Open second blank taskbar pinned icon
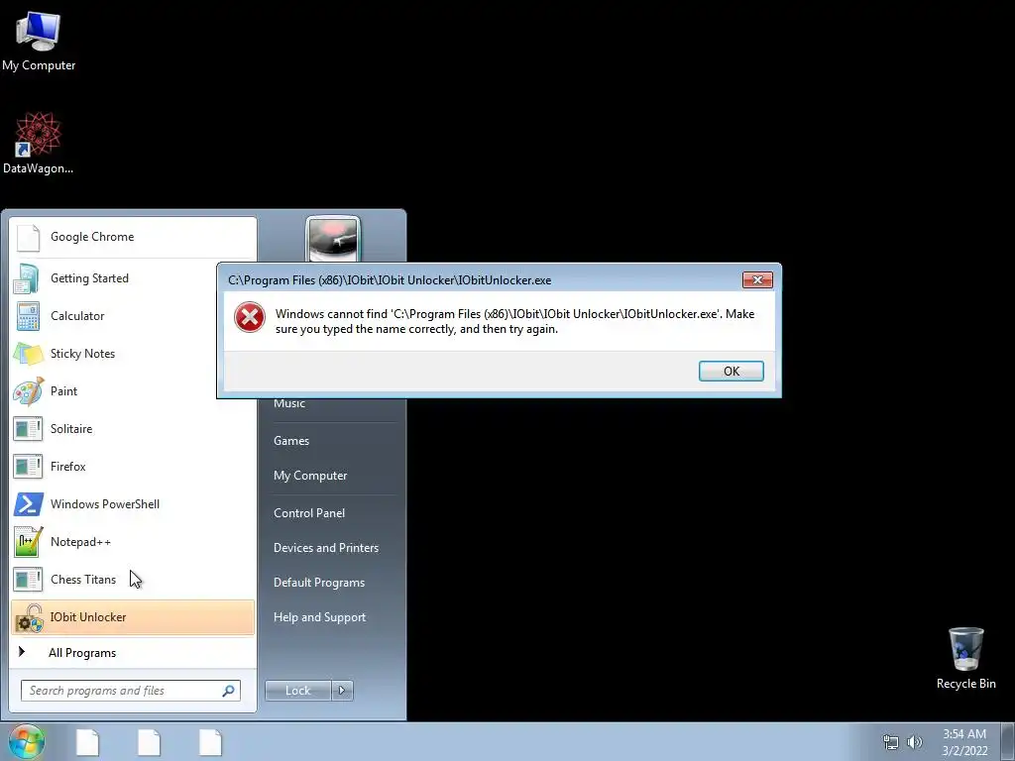This screenshot has width=1015, height=761. [x=149, y=742]
